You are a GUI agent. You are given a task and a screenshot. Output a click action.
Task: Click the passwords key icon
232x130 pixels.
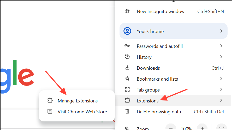(x=127, y=46)
